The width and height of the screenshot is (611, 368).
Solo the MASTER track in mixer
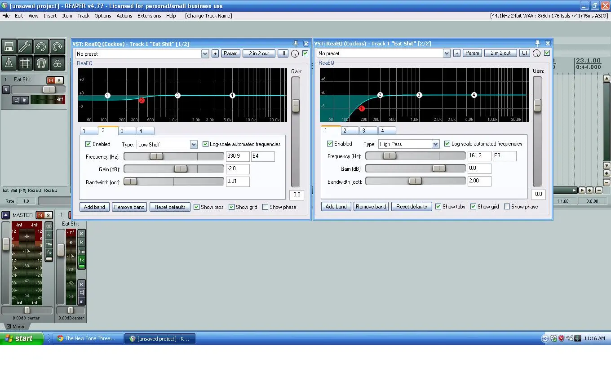tap(48, 215)
